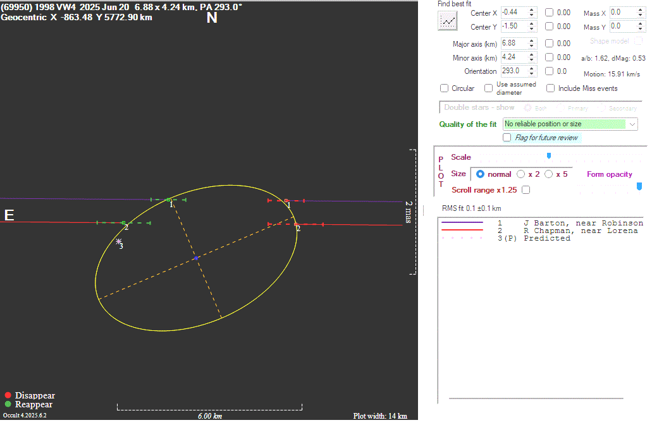
Task: Click the RMS fit 0.1 ±0.1 km text
Action: click(472, 208)
